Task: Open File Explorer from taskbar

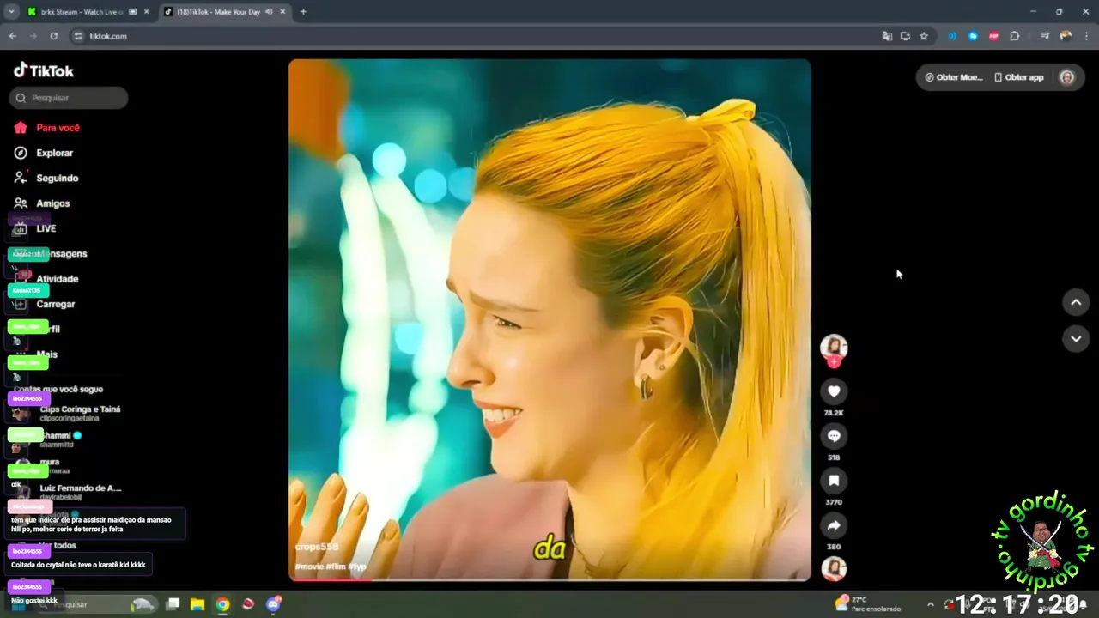Action: pos(197,604)
